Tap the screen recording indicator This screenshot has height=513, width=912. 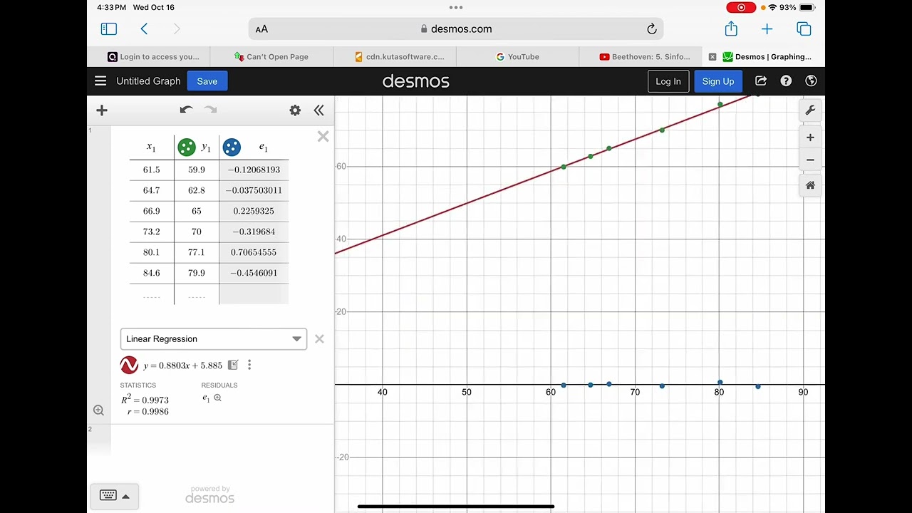coord(741,7)
